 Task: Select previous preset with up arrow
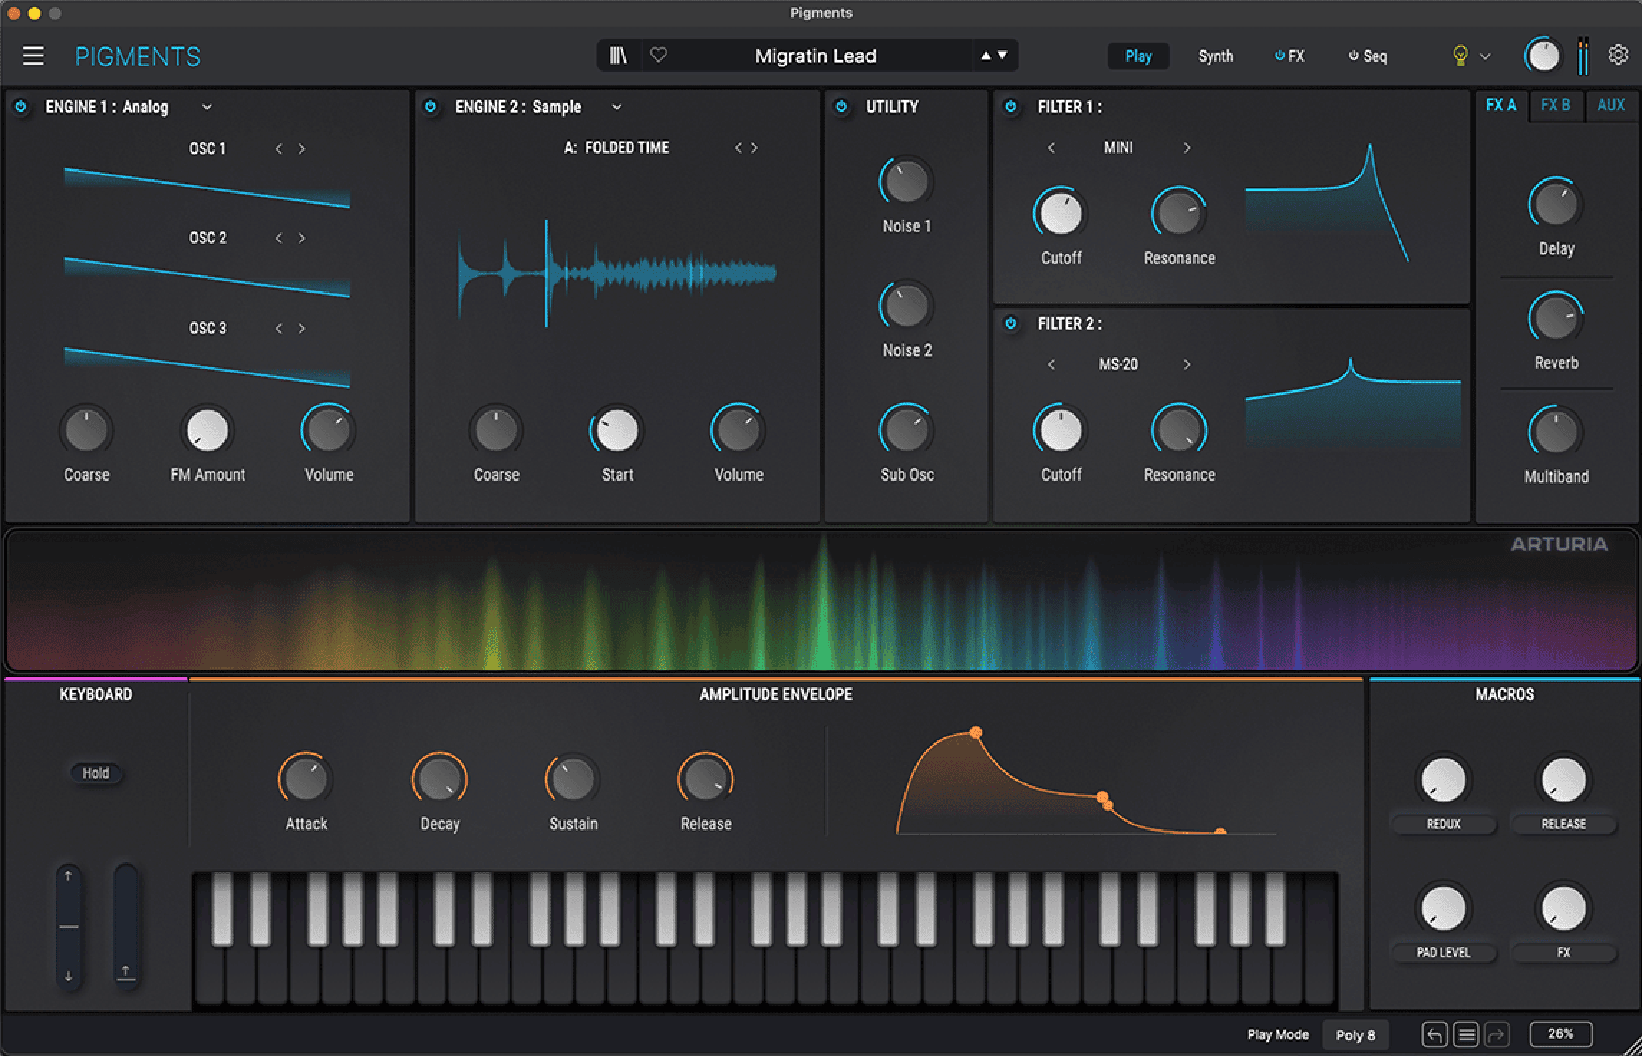click(x=986, y=55)
